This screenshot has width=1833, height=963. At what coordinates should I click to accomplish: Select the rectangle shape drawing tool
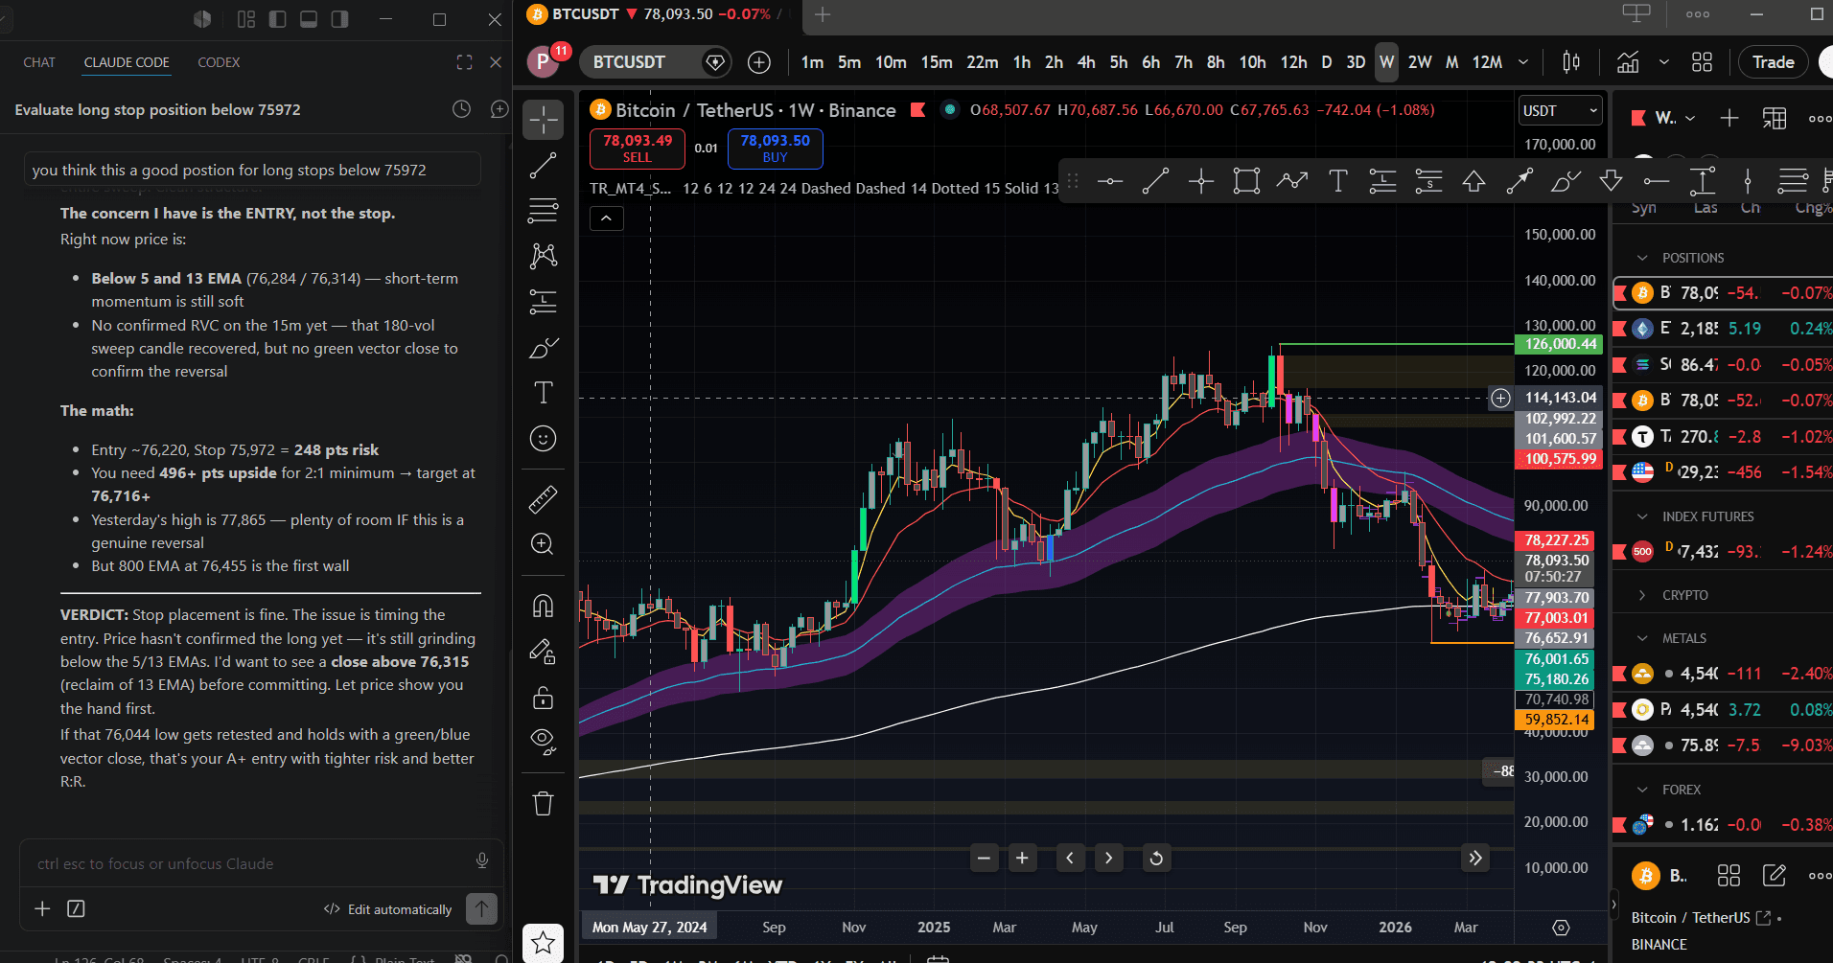[1246, 181]
